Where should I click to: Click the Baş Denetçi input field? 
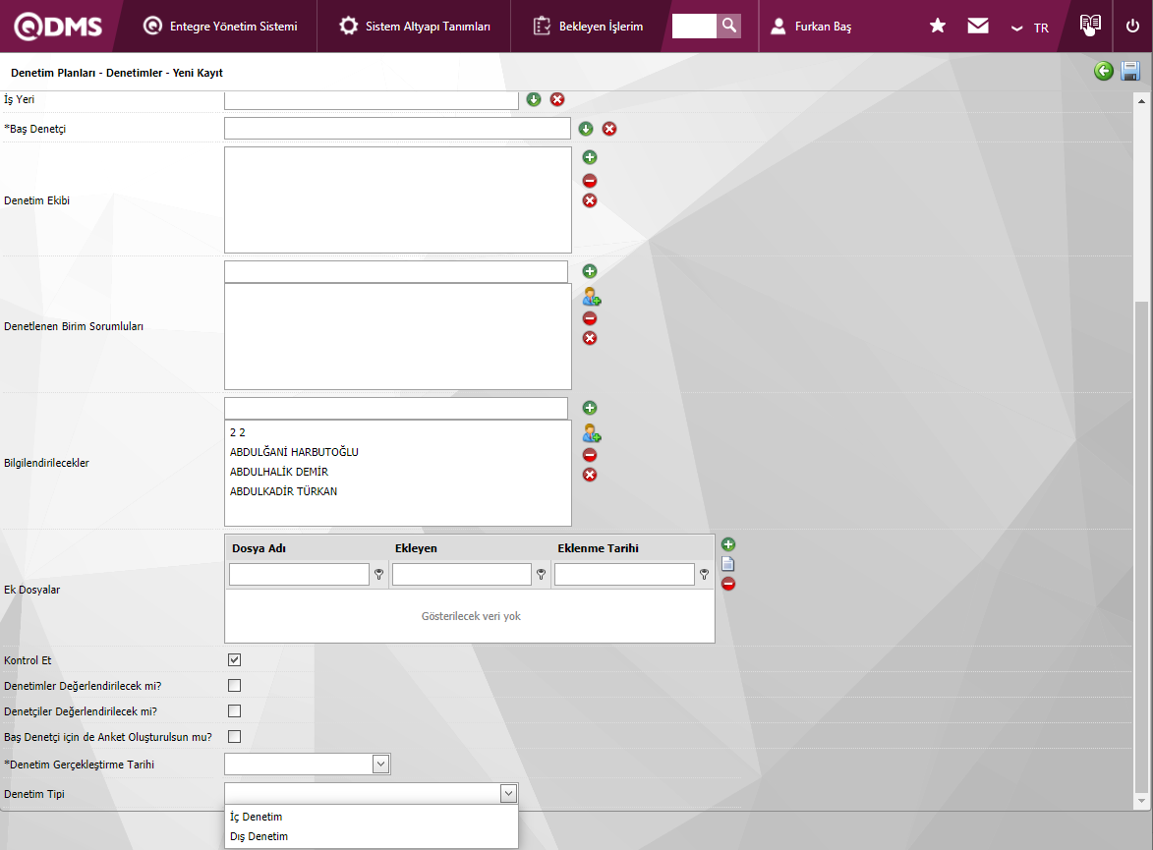click(x=397, y=129)
